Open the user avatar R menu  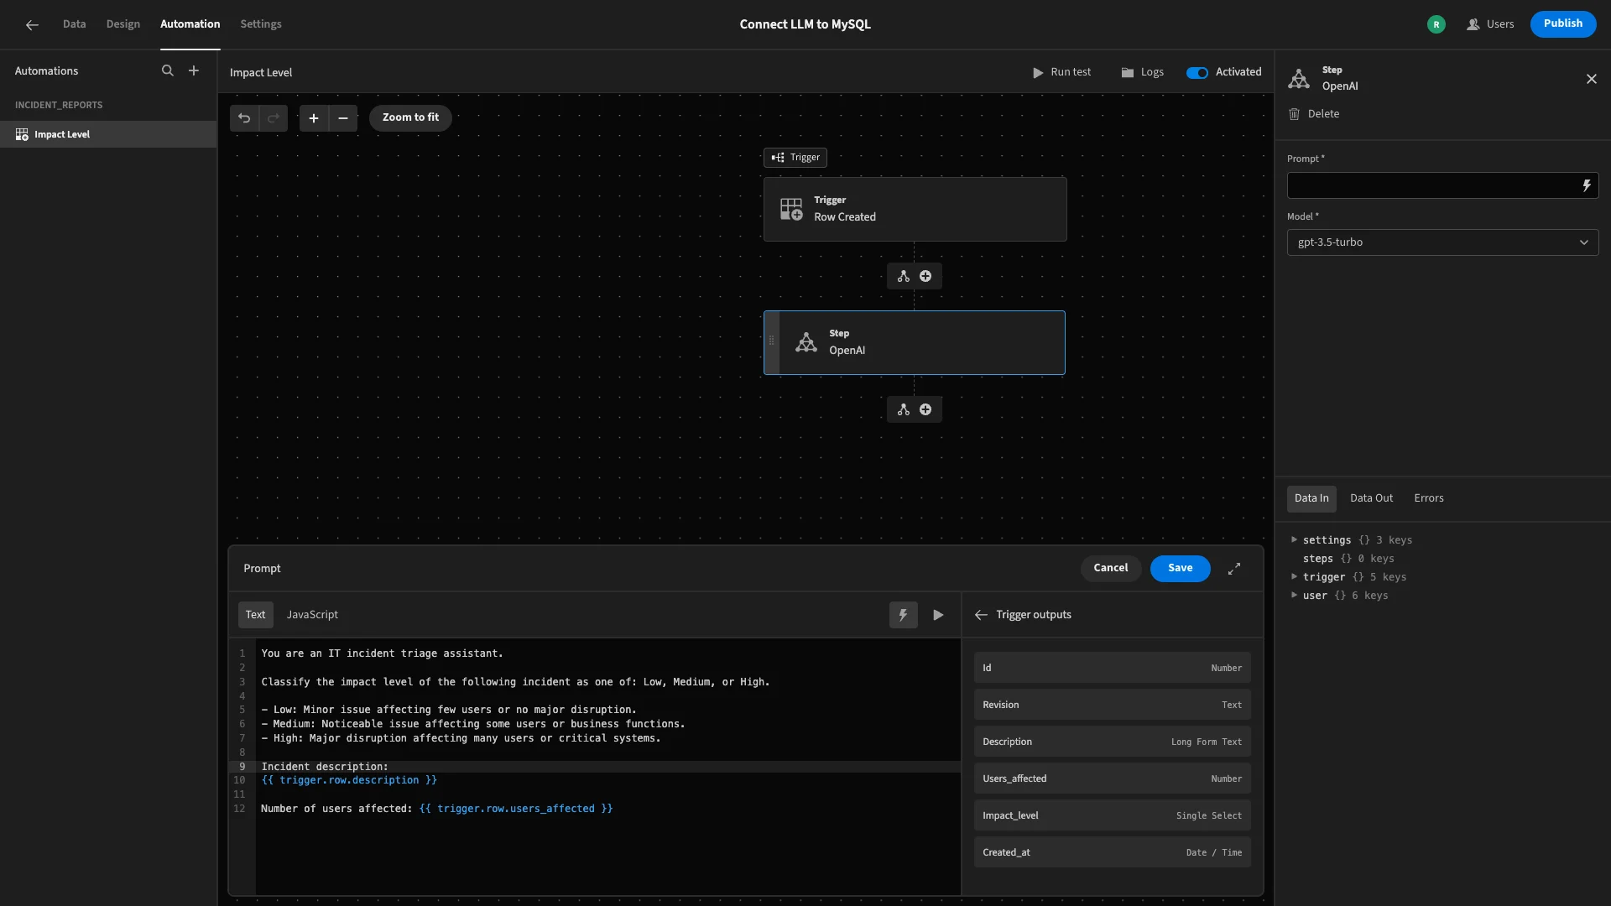tap(1436, 24)
